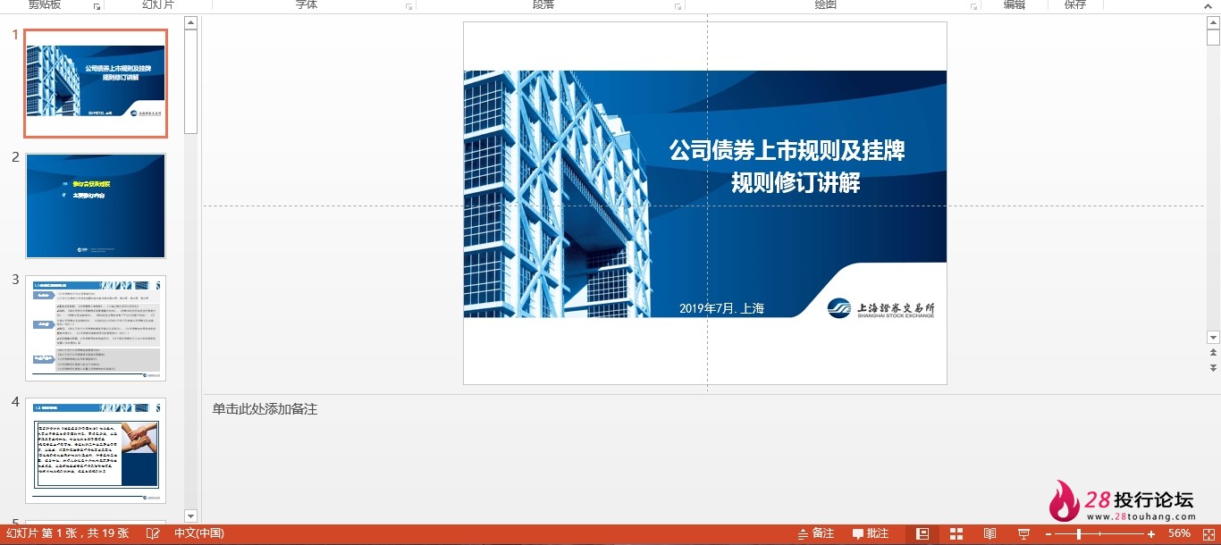The image size is (1221, 545).
Task: Open the font group dialog launcher
Action: (408, 6)
